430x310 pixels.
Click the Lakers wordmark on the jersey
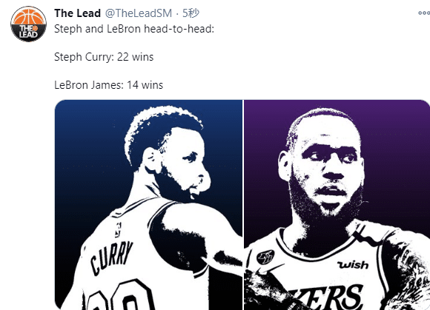pos(328,297)
